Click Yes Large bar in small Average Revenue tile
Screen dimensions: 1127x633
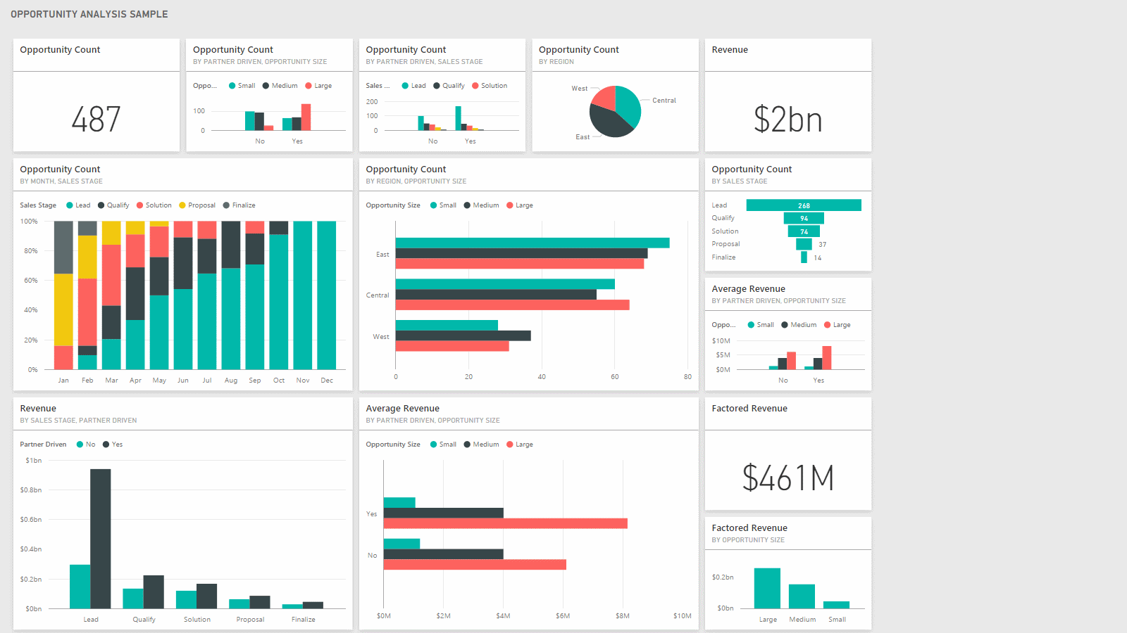tap(827, 358)
